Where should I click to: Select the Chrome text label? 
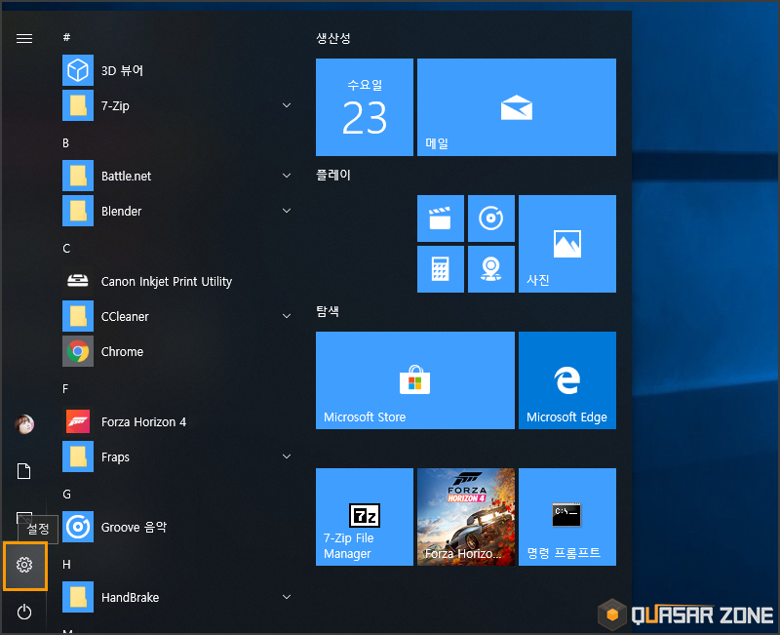coord(123,352)
